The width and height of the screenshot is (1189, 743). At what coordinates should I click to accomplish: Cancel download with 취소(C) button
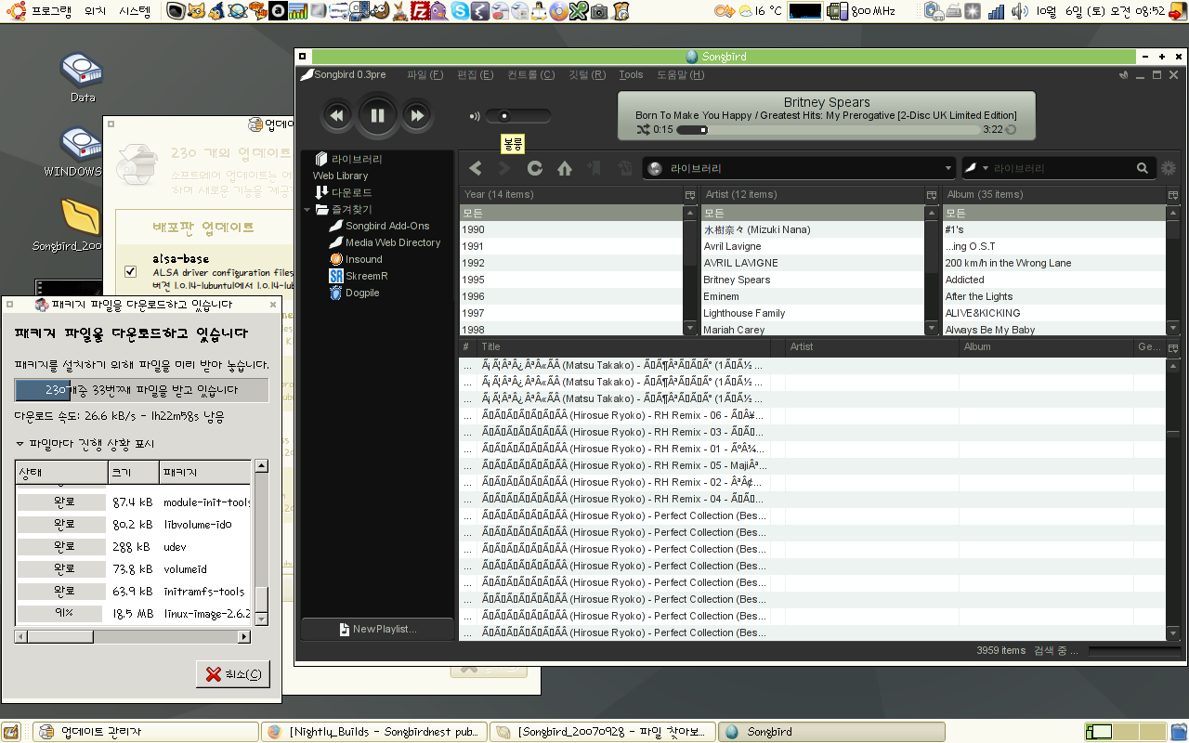click(x=233, y=674)
